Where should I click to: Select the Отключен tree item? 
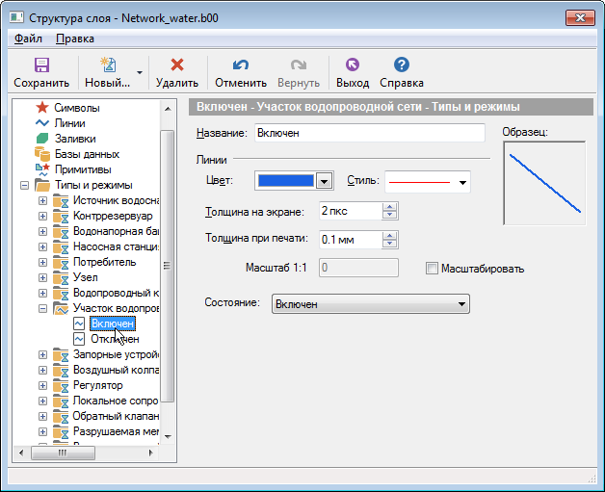click(x=114, y=339)
